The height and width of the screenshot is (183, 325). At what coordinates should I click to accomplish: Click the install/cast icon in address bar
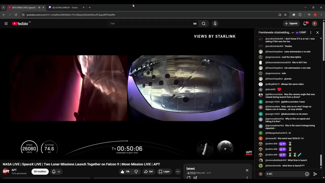(280, 15)
